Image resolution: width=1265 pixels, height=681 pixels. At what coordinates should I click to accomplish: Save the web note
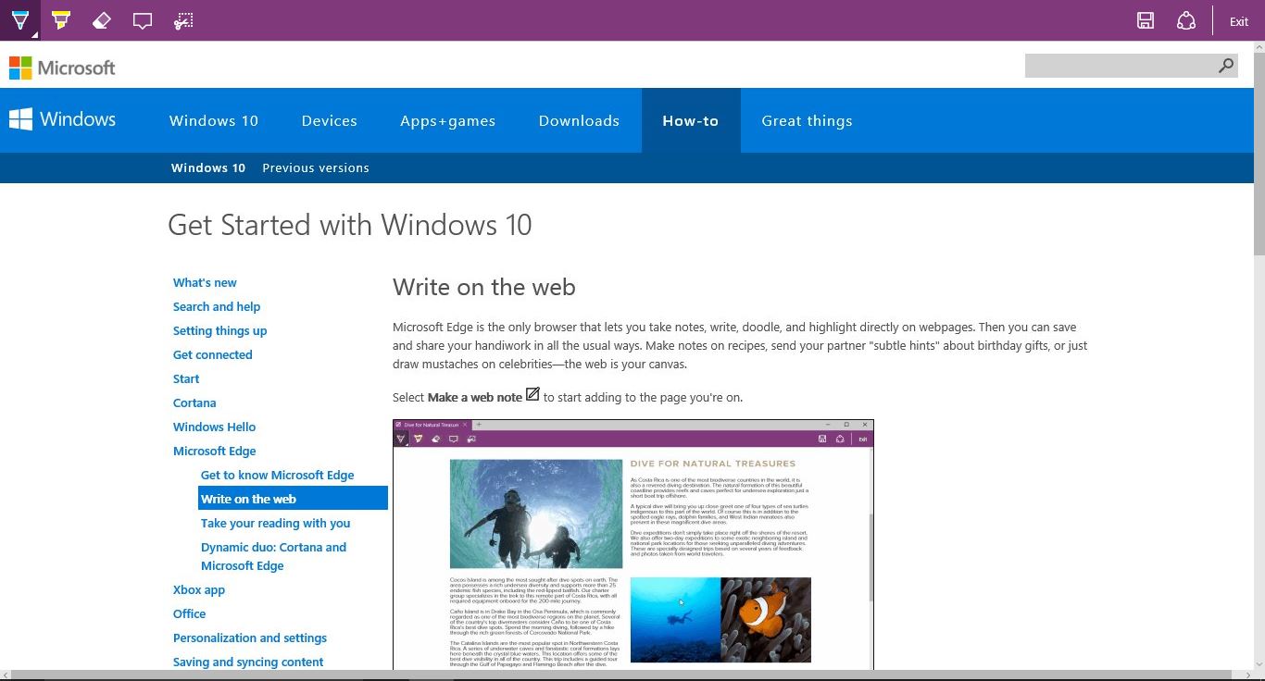click(x=1146, y=21)
